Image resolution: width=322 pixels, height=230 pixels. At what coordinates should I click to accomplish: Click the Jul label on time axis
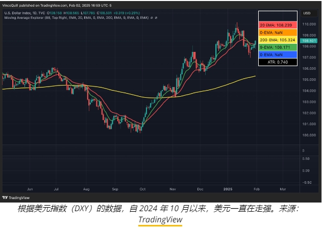[56, 189]
